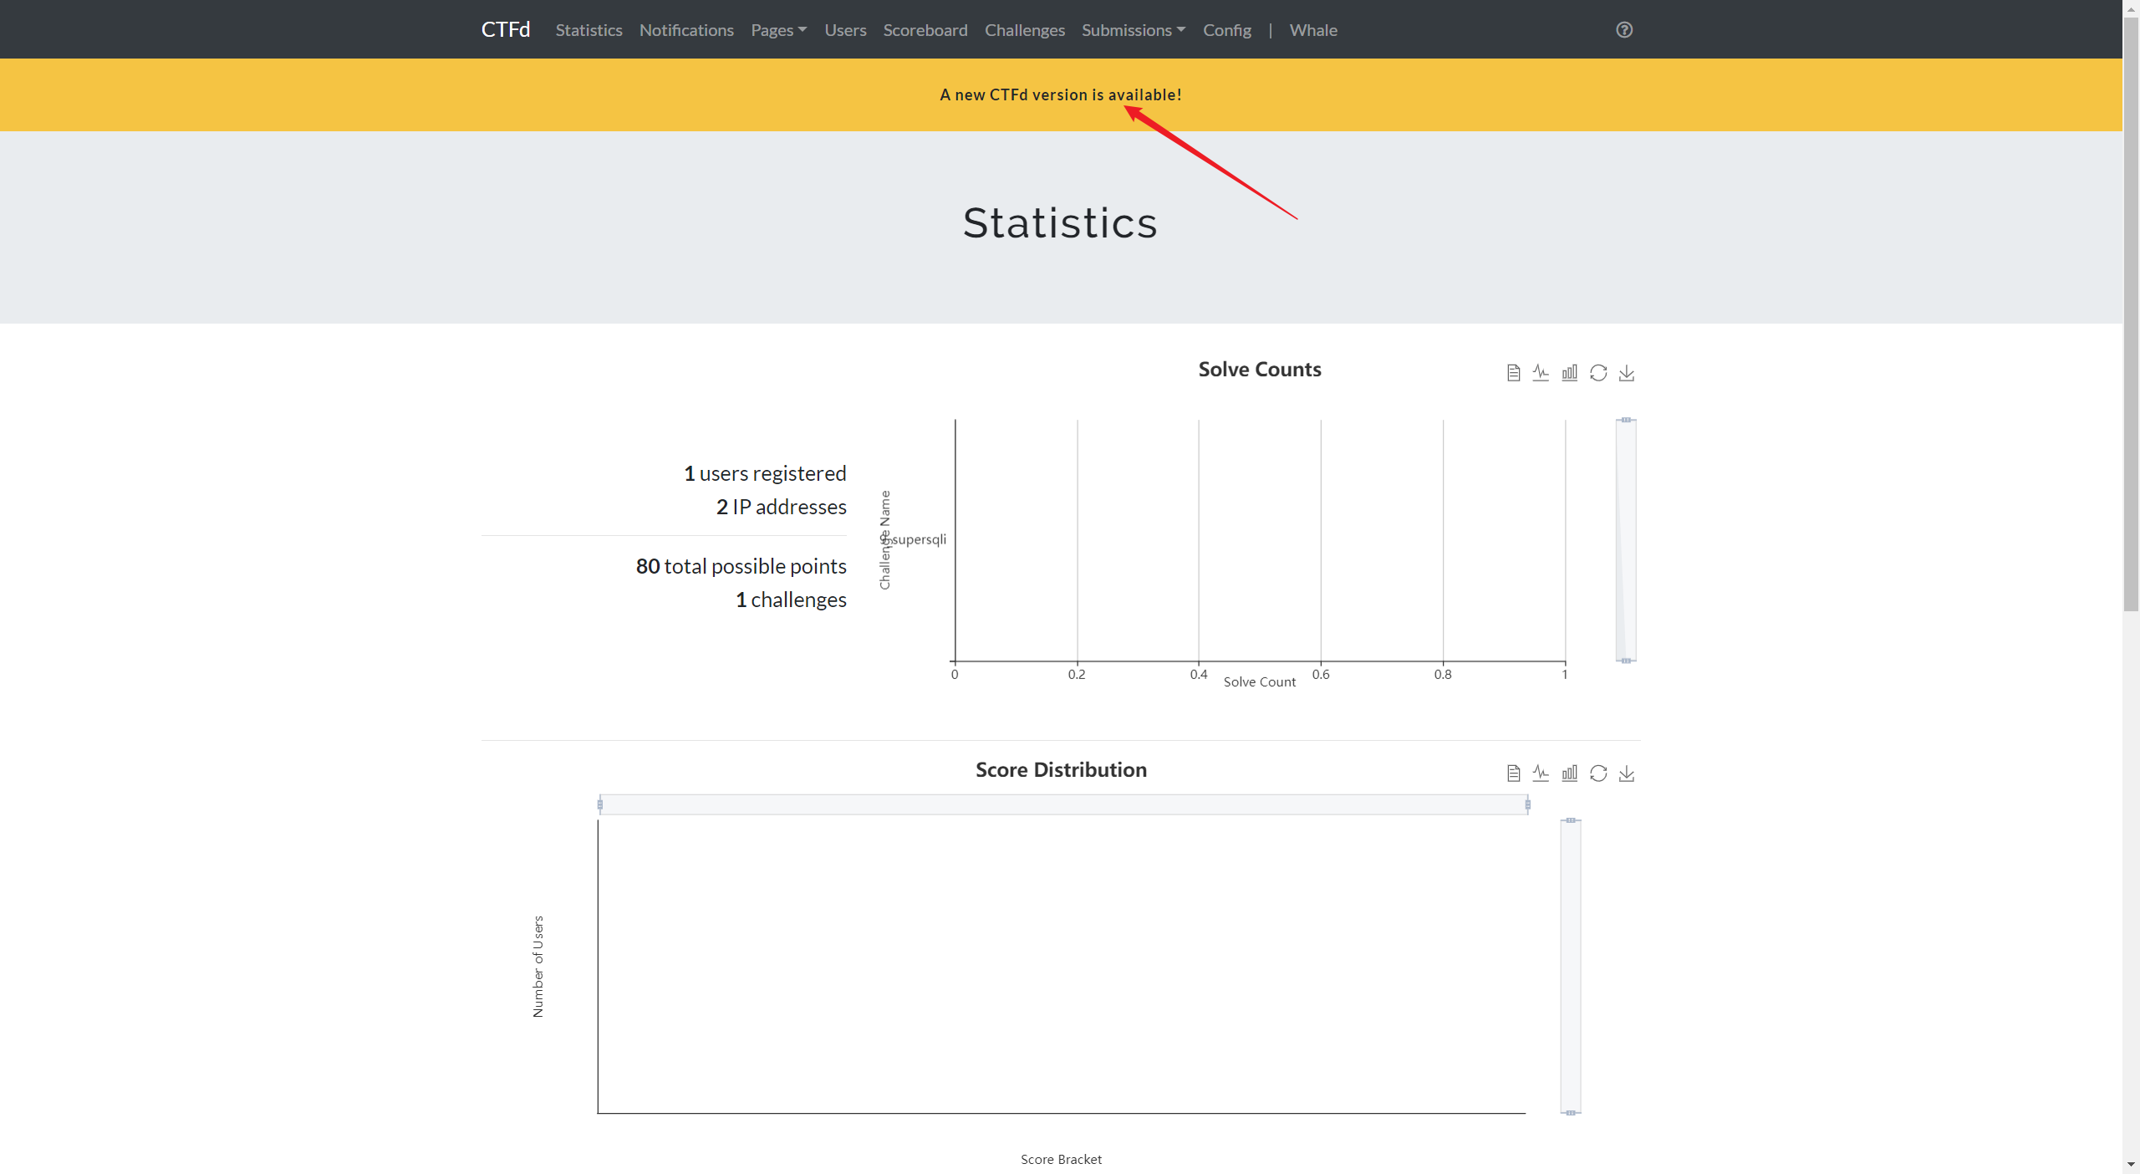Click Solve Counts vertical zoom slider top handle
Screen dimensions: 2140x1174
coord(1625,420)
